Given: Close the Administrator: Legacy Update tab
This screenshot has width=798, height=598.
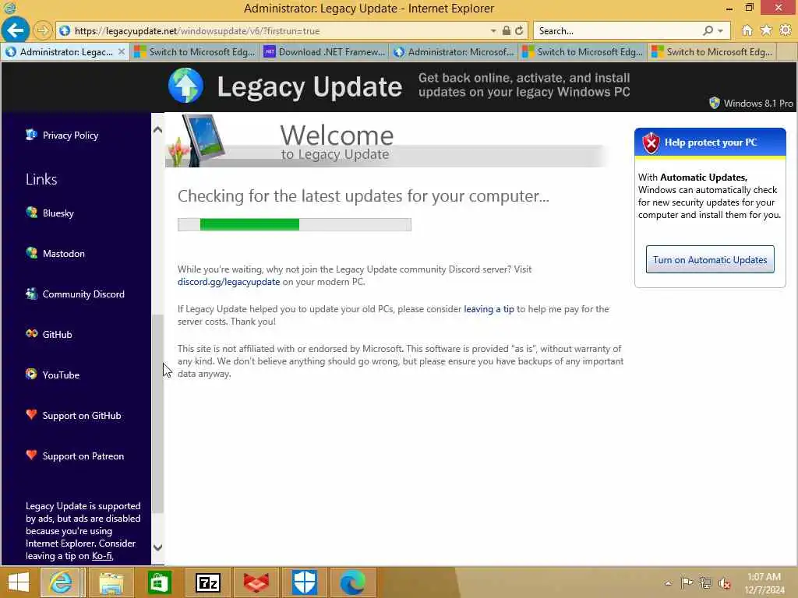Looking at the screenshot, I should [121, 52].
